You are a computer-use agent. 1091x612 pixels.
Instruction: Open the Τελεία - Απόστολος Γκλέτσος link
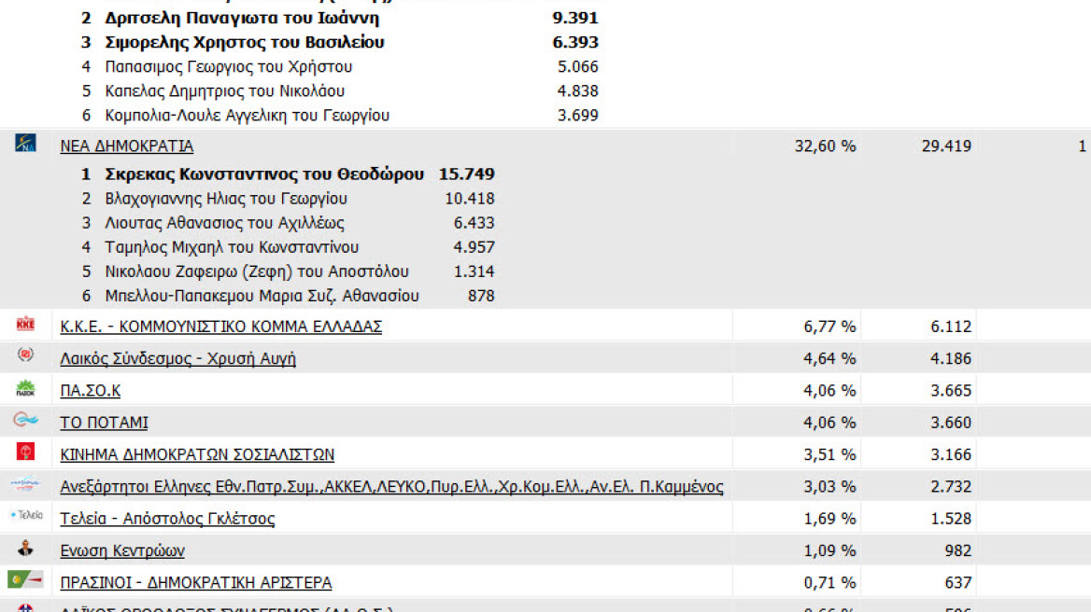pyautogui.click(x=168, y=518)
